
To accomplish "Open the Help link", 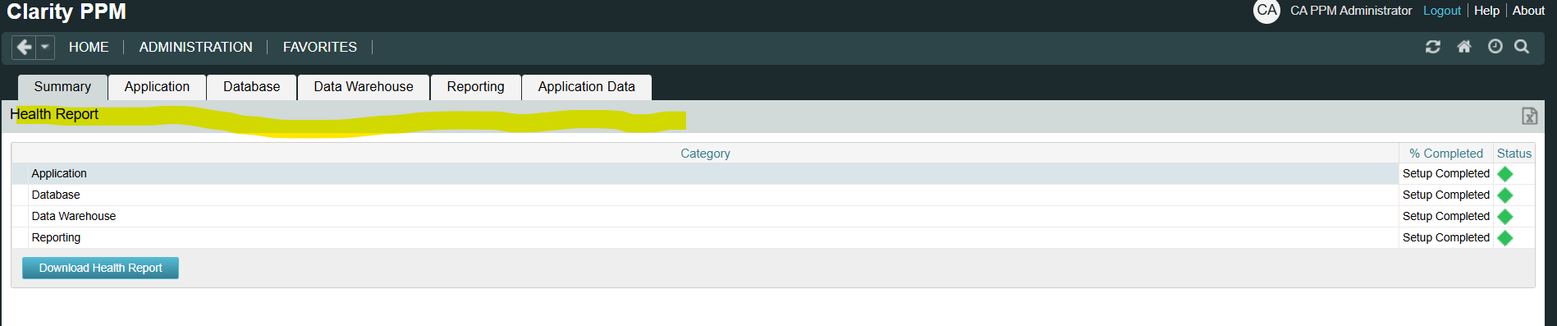I will (x=1486, y=11).
